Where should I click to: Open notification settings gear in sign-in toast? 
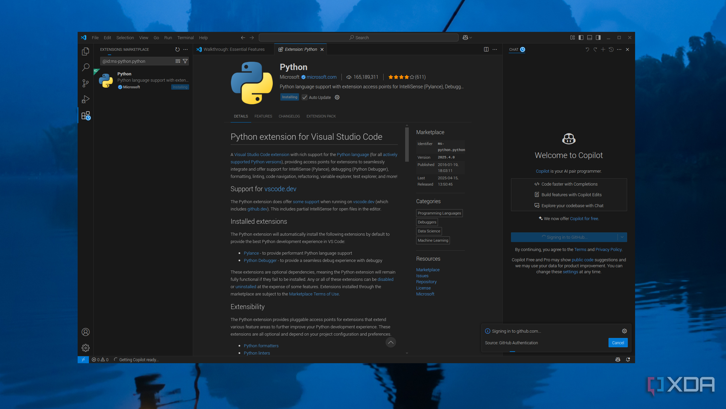point(624,331)
